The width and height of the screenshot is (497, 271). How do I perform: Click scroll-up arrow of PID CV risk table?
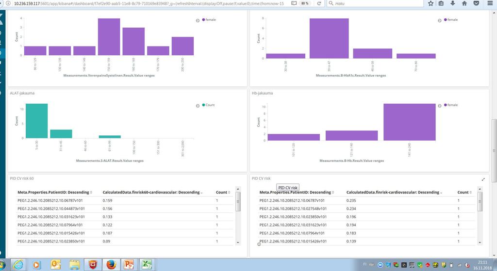point(480,189)
